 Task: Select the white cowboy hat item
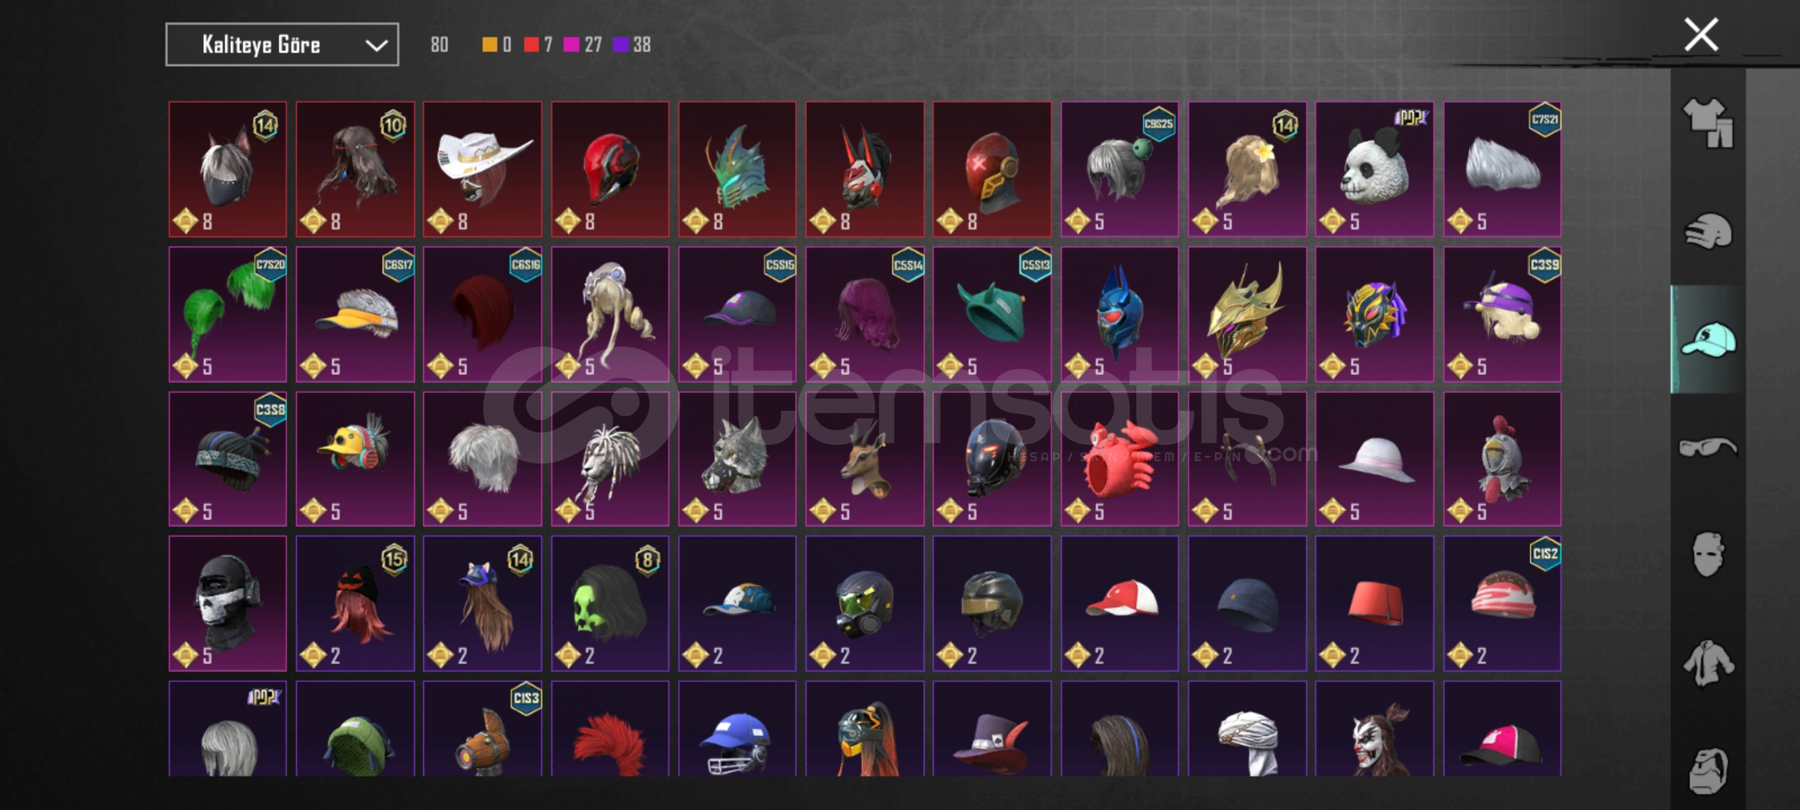point(482,169)
